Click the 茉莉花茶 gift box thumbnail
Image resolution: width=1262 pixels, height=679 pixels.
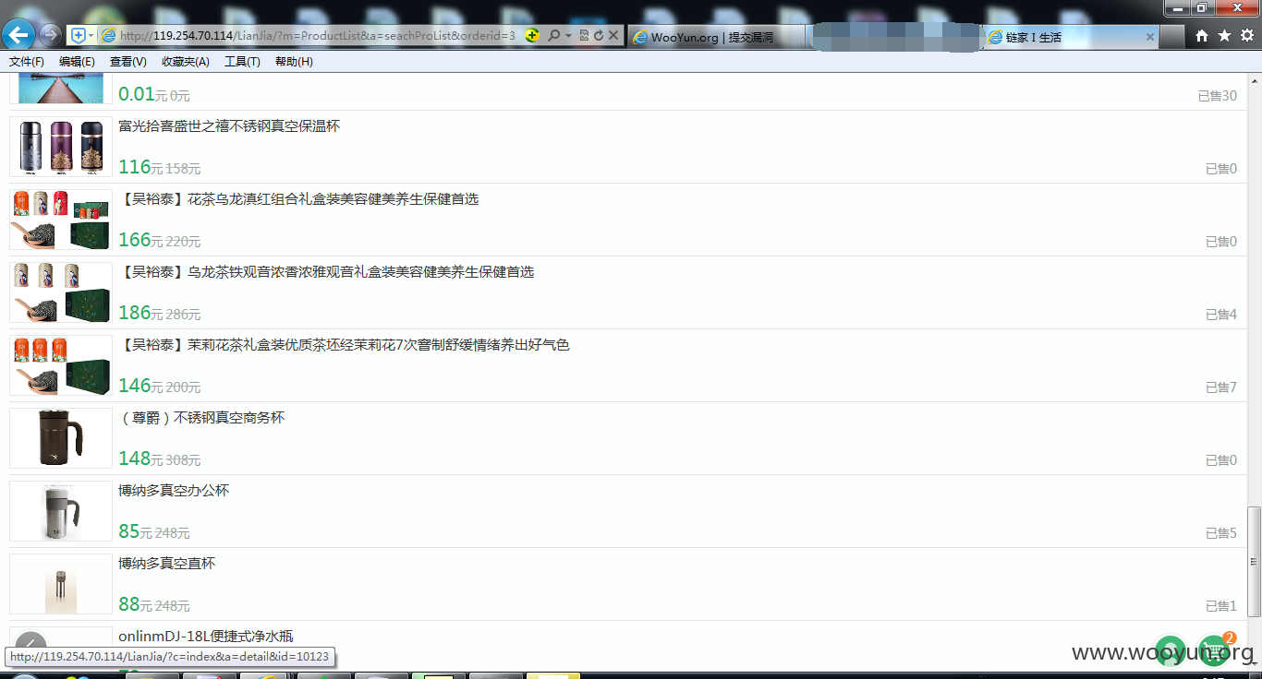point(61,365)
